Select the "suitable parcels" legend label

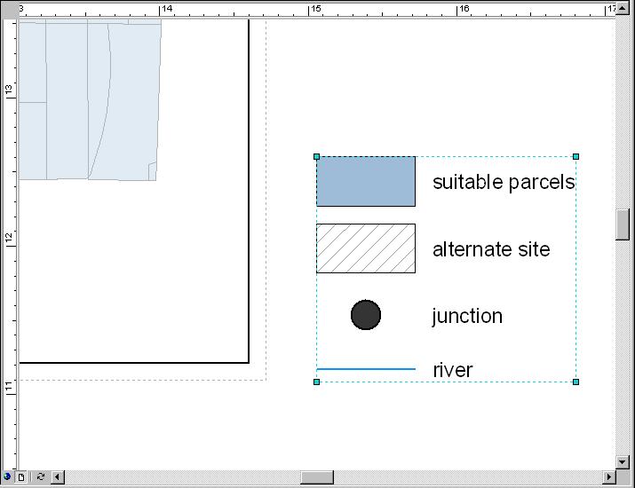[x=504, y=182]
